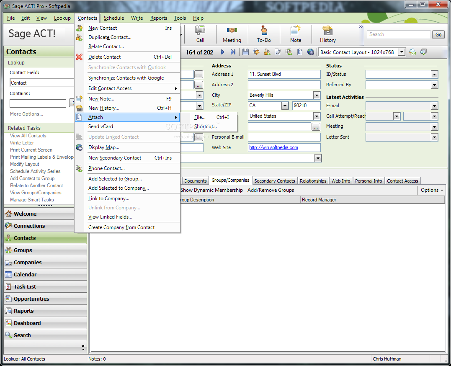Click the globe map toolbar icon
This screenshot has height=366, width=451.
pyautogui.click(x=311, y=52)
